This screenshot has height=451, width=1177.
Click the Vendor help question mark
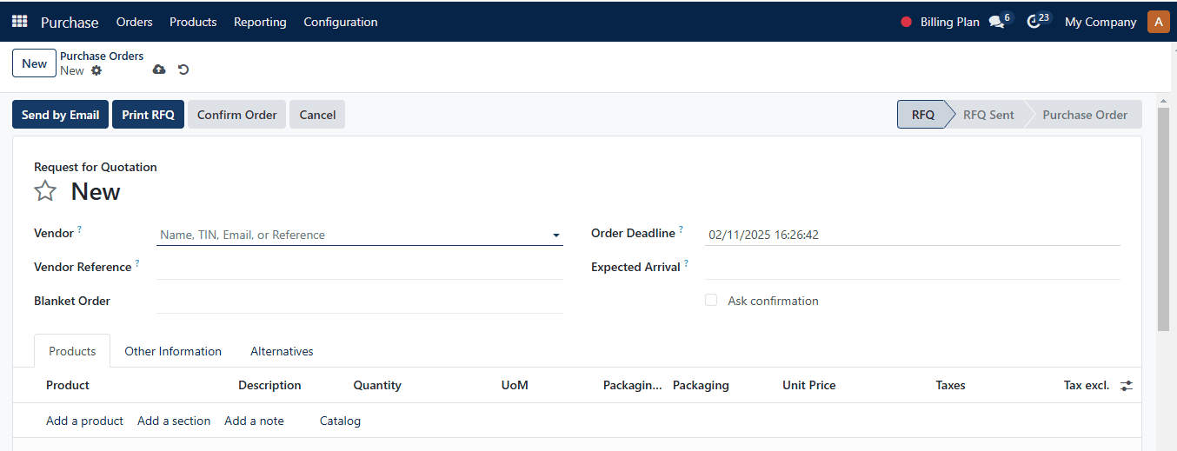(79, 229)
